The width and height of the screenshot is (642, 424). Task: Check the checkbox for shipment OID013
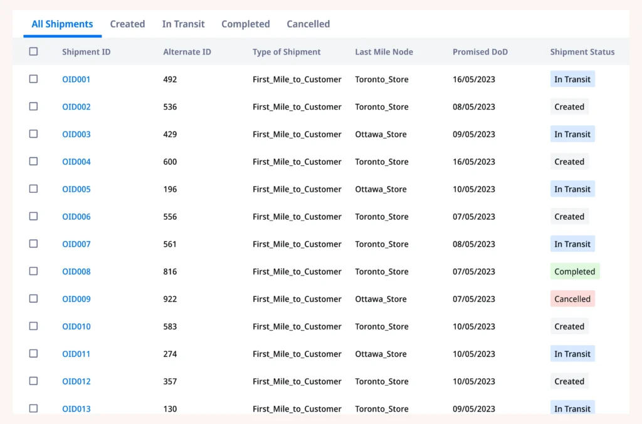click(x=33, y=408)
